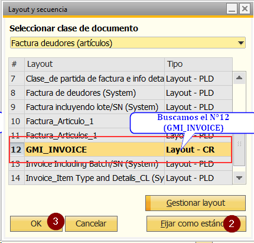The width and height of the screenshot is (254, 243).
Task: Select Factura incluyendo lote/SN (System) row
Action: tap(121, 107)
